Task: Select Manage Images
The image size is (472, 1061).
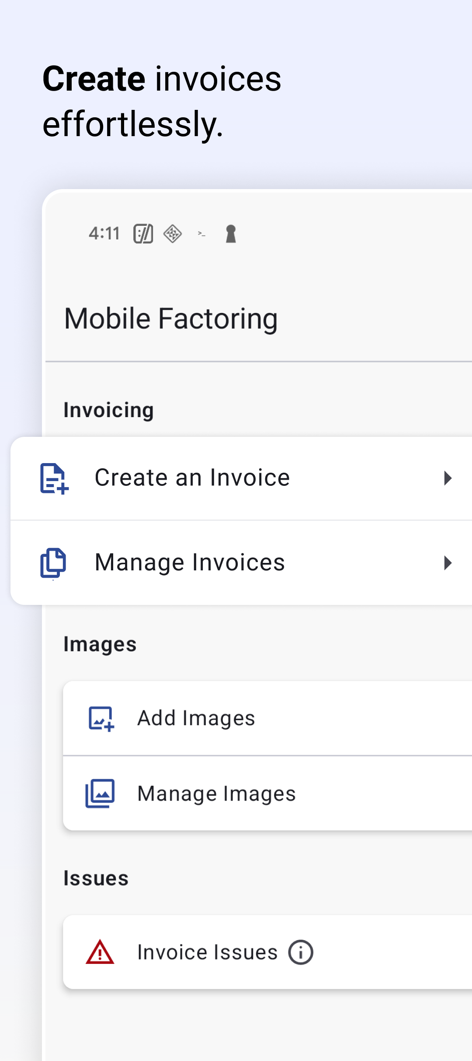Action: (x=267, y=794)
